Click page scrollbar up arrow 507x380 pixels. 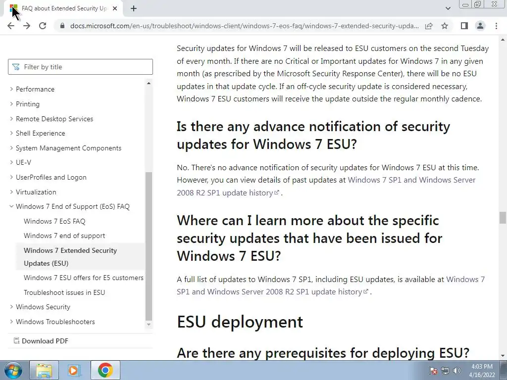(503, 40)
